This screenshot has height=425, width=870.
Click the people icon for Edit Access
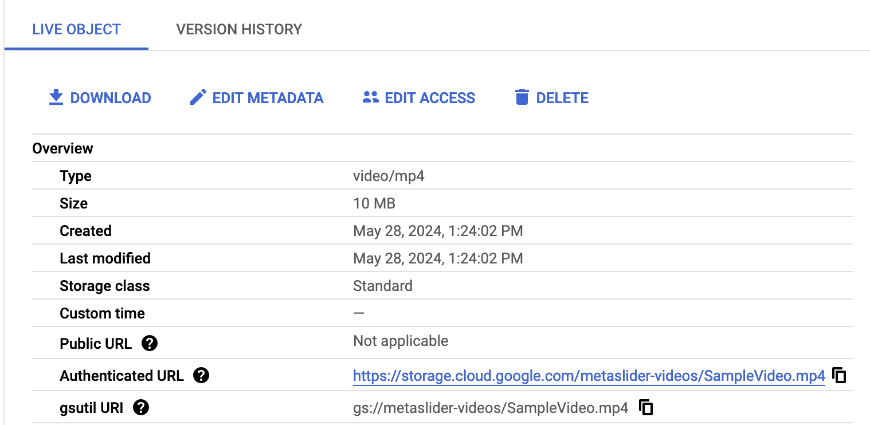pyautogui.click(x=371, y=97)
